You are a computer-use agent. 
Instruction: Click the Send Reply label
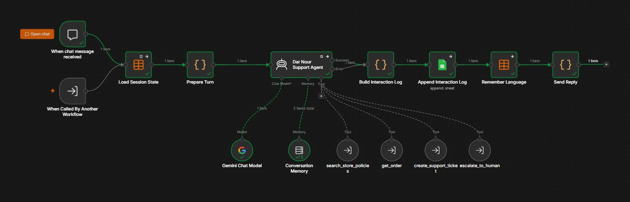click(x=566, y=82)
